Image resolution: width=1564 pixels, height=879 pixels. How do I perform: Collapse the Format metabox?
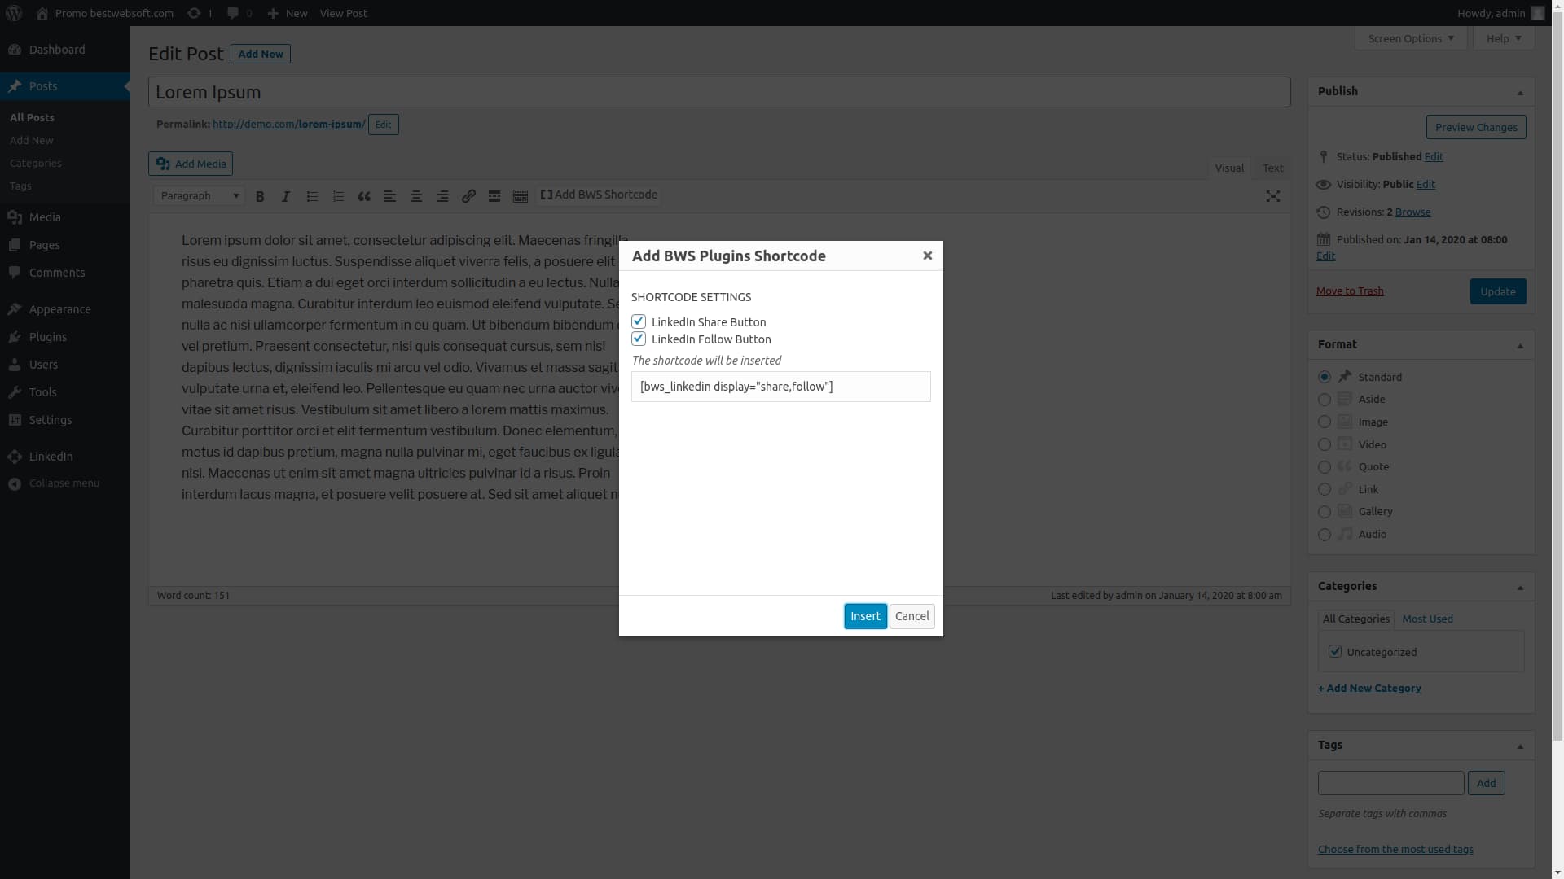[x=1520, y=345]
